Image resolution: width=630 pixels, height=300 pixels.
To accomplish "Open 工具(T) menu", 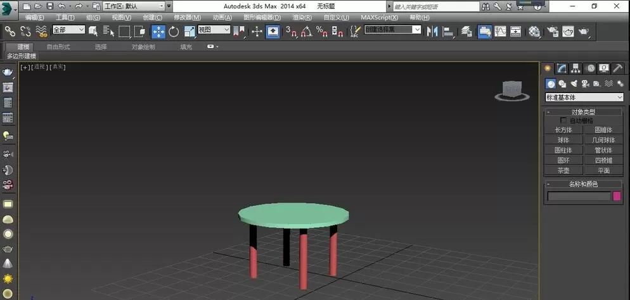I will click(65, 18).
